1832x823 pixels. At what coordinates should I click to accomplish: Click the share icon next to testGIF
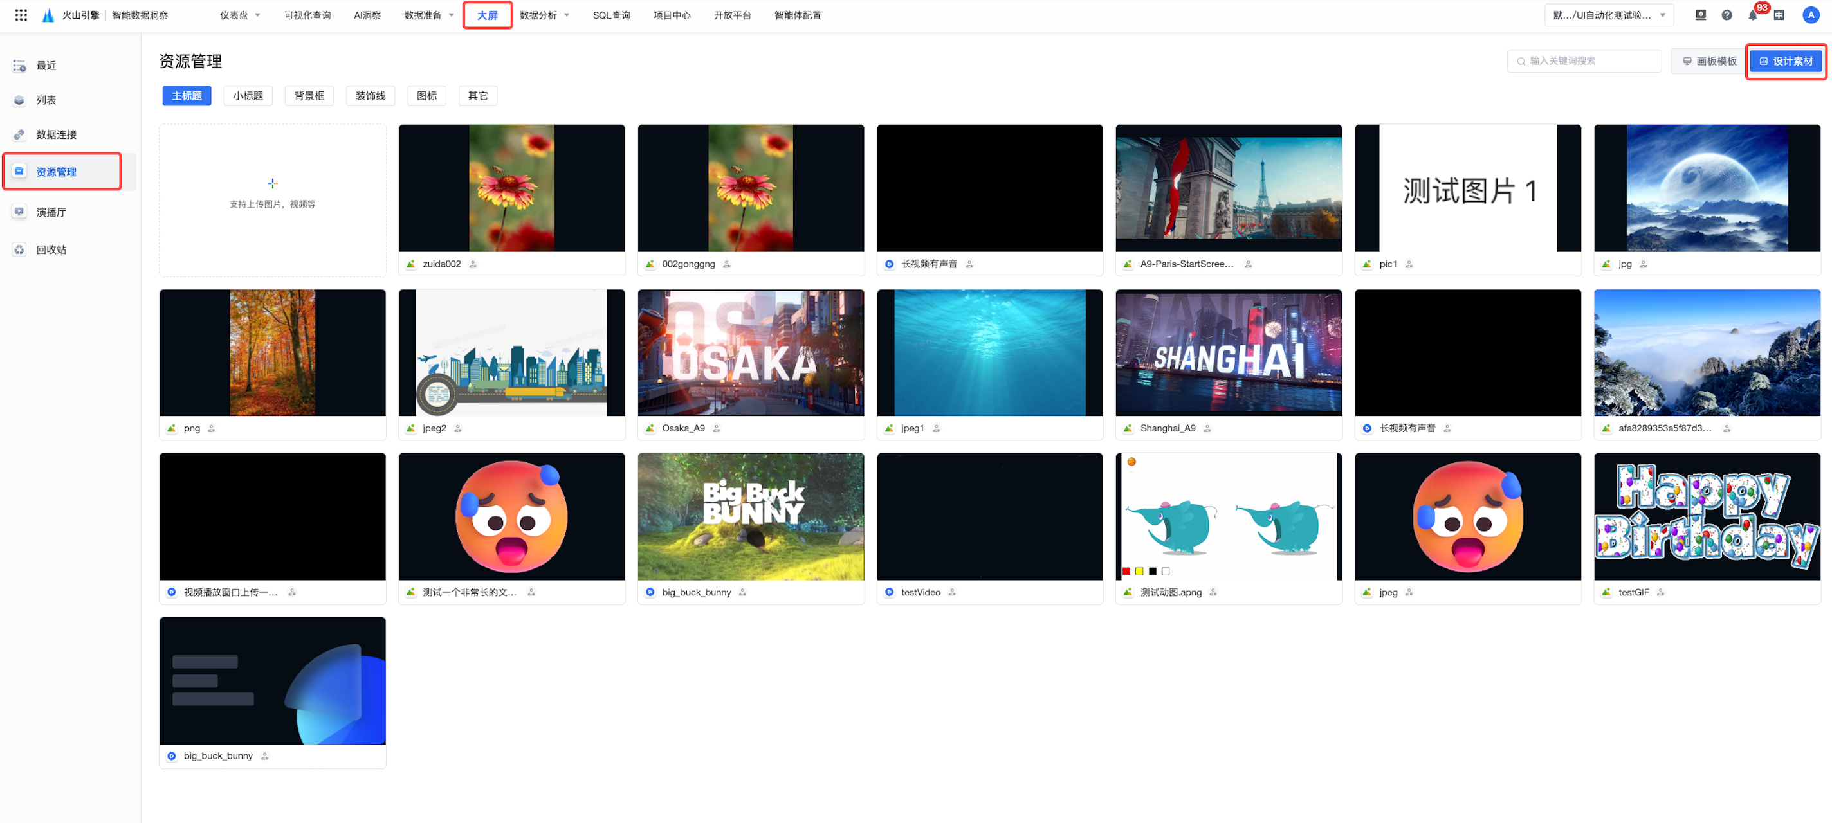click(x=1661, y=592)
